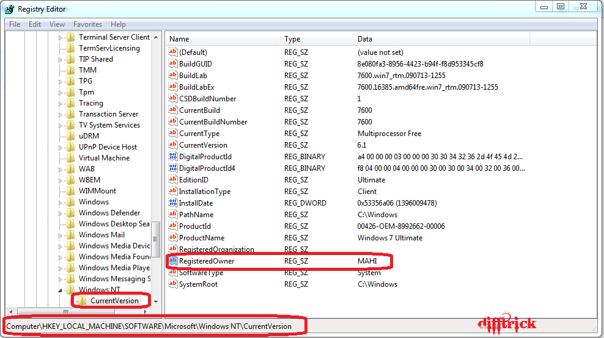Open the Help menu
The width and height of the screenshot is (604, 338).
point(118,24)
